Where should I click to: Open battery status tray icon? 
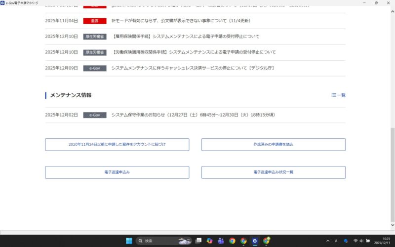tap(368, 241)
